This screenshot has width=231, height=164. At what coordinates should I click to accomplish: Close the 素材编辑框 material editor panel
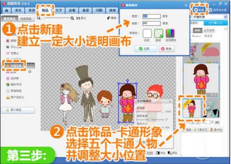coord(170,101)
